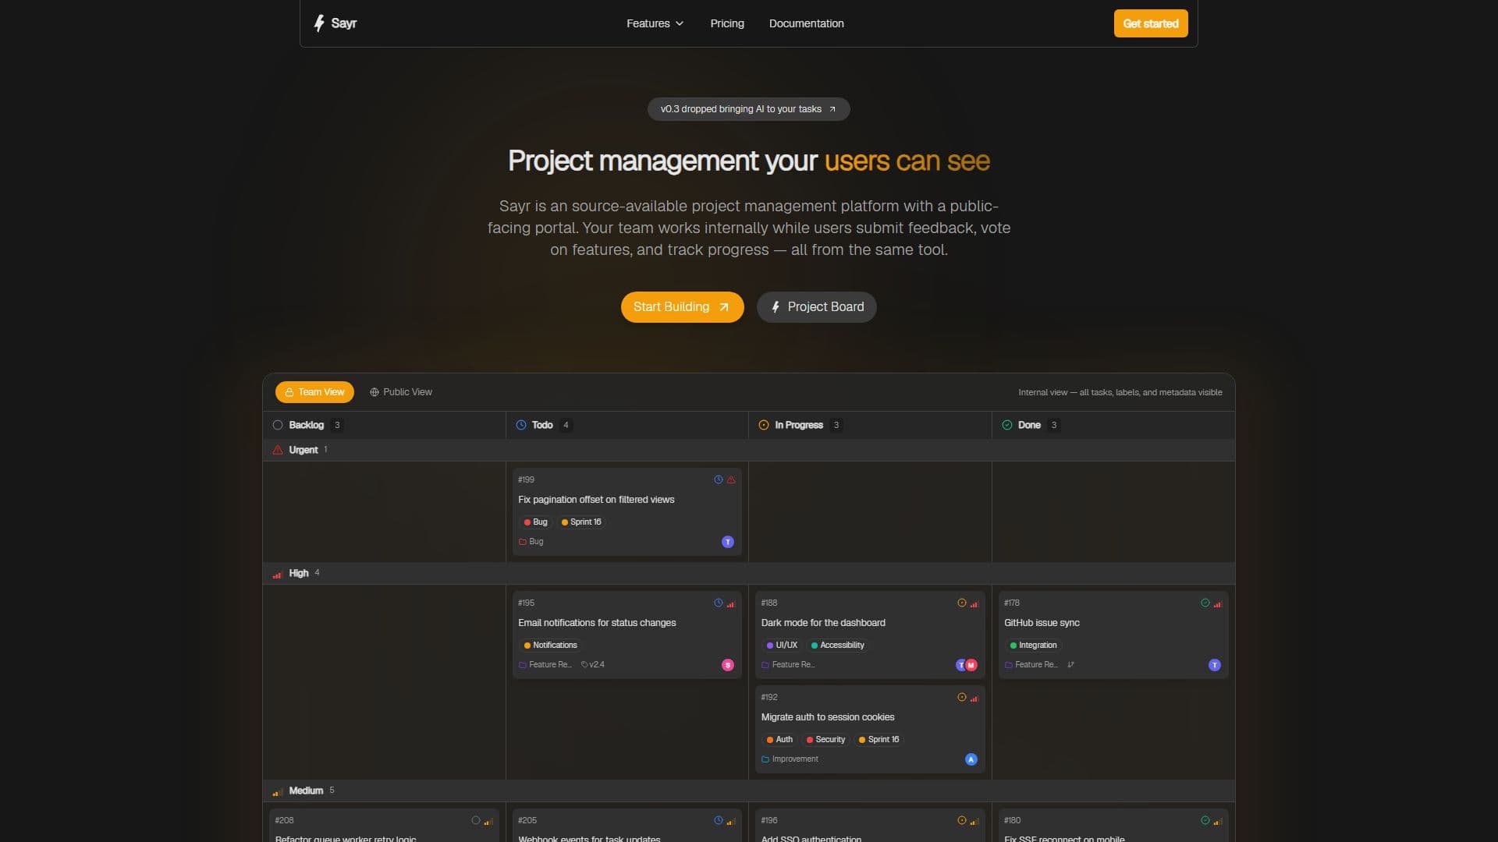The image size is (1498, 842).
Task: Click the Improvement category on task #192
Action: click(790, 759)
